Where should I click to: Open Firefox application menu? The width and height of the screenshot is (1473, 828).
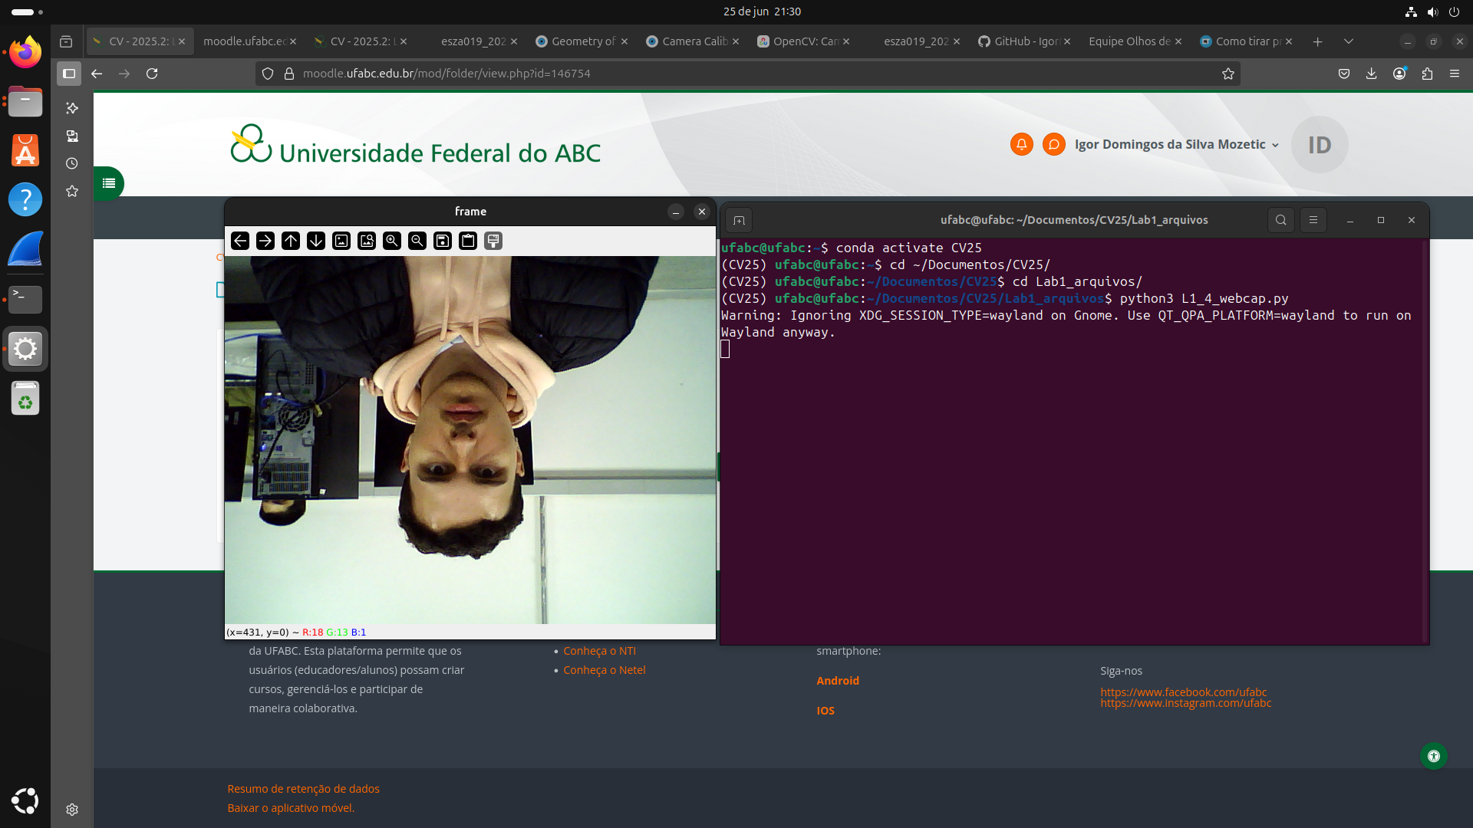(1455, 74)
